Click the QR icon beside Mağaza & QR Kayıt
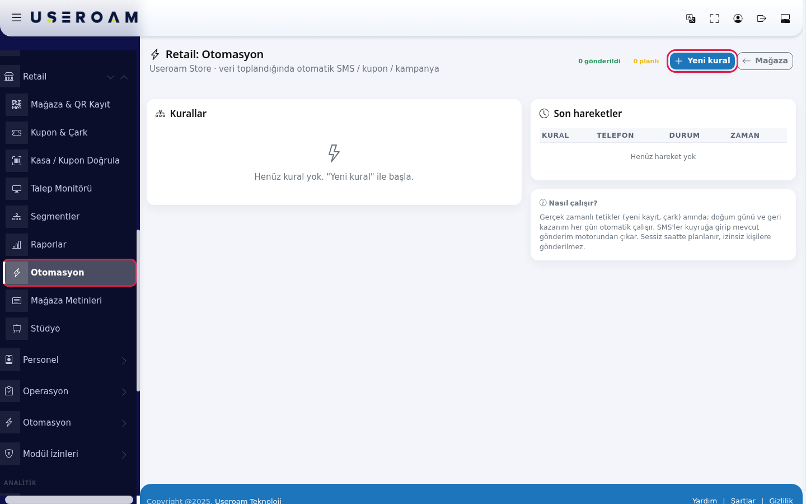The image size is (806, 504). tap(17, 105)
